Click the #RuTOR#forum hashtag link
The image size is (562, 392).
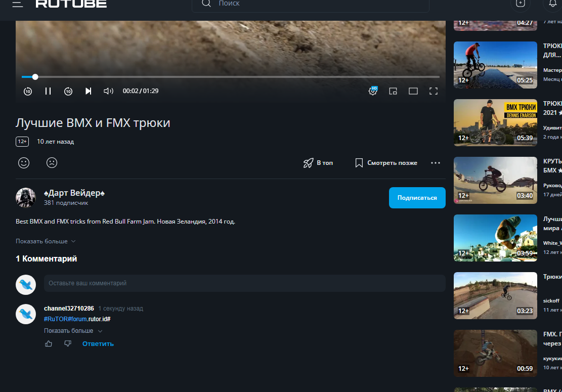[x=66, y=319]
